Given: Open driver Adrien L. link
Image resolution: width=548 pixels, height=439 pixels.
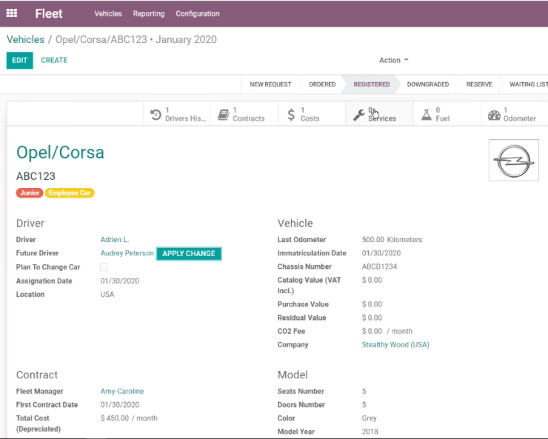Looking at the screenshot, I should (x=115, y=240).
